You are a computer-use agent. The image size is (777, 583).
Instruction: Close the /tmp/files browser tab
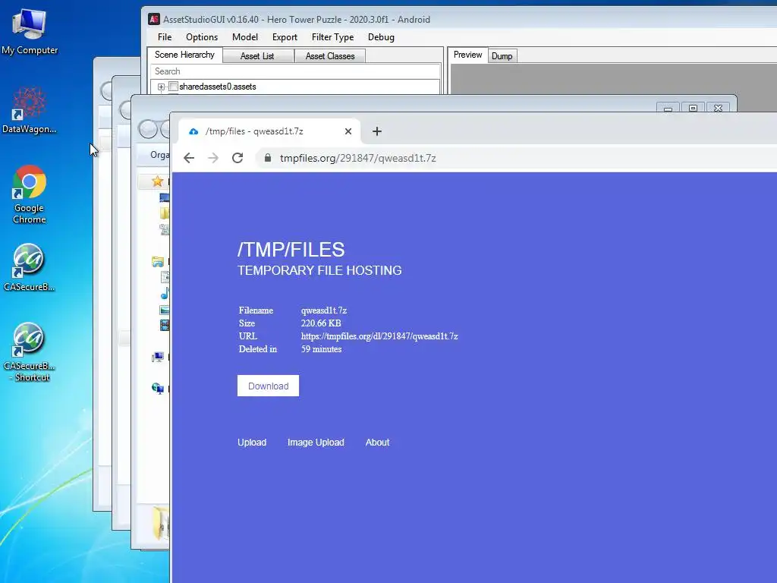click(x=348, y=131)
